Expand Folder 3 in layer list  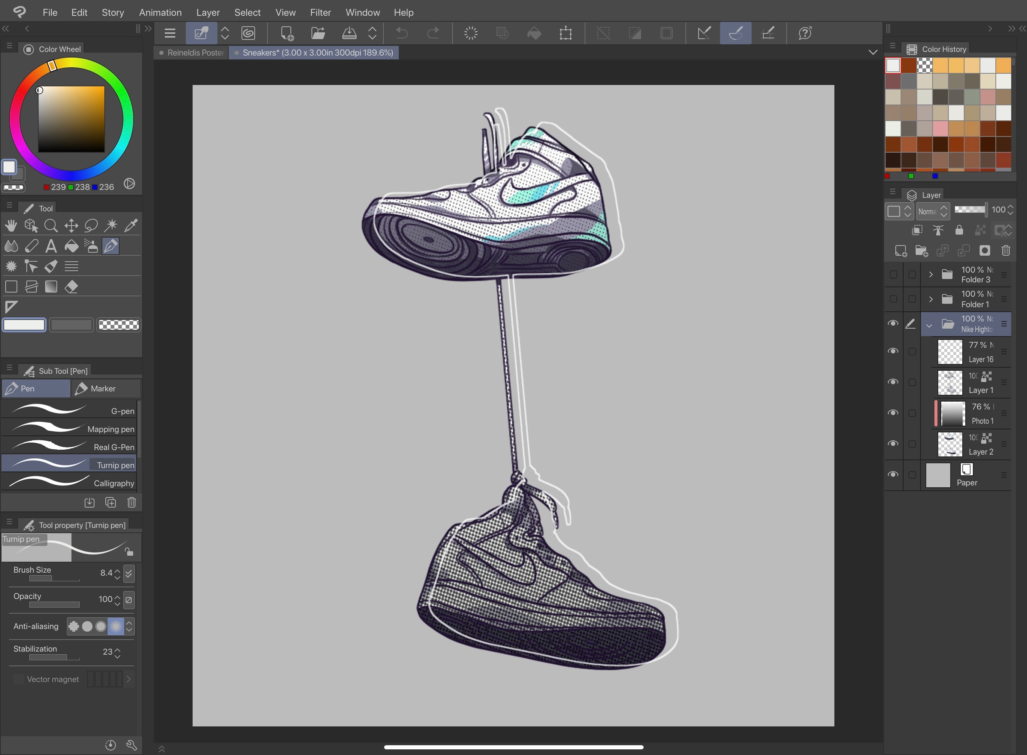pyautogui.click(x=931, y=275)
